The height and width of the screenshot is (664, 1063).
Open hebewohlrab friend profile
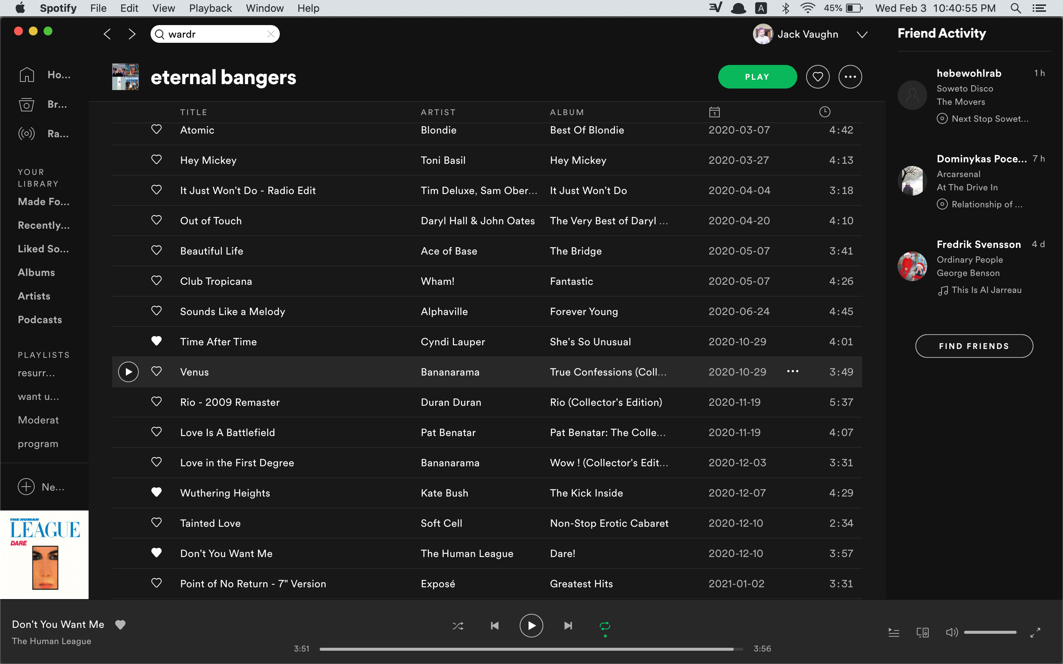[969, 73]
